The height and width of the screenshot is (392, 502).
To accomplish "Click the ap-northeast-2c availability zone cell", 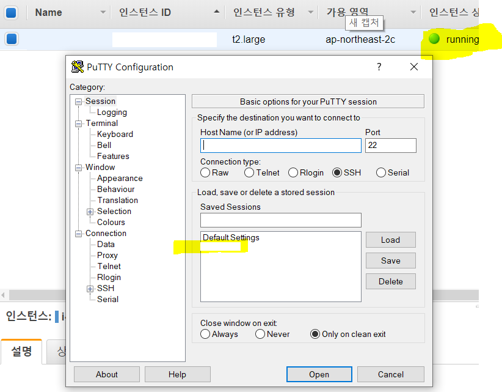I will (360, 39).
